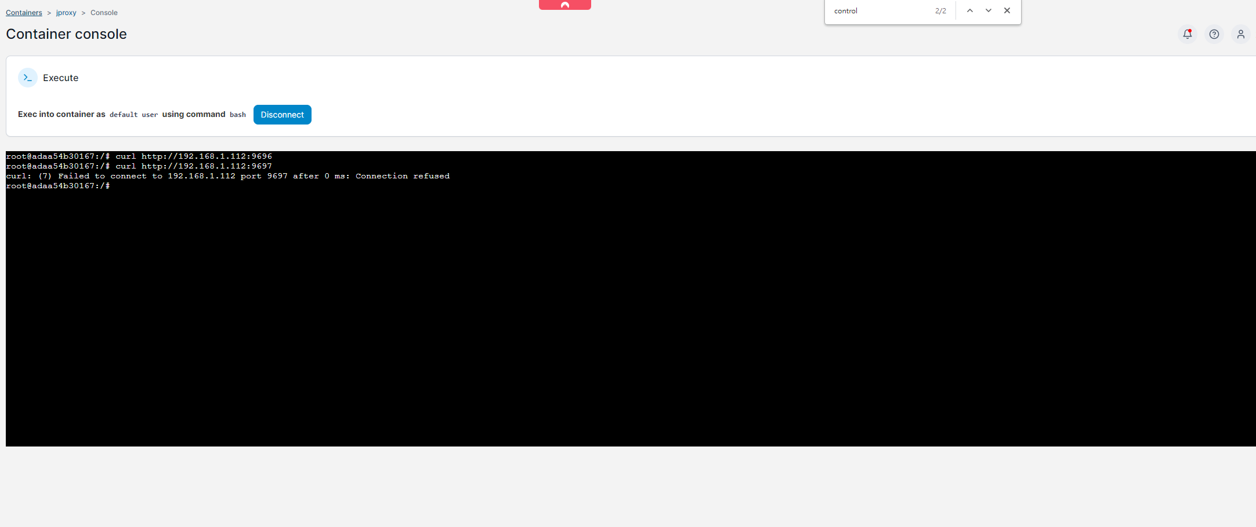Select the Console breadcrumb item

click(x=104, y=12)
